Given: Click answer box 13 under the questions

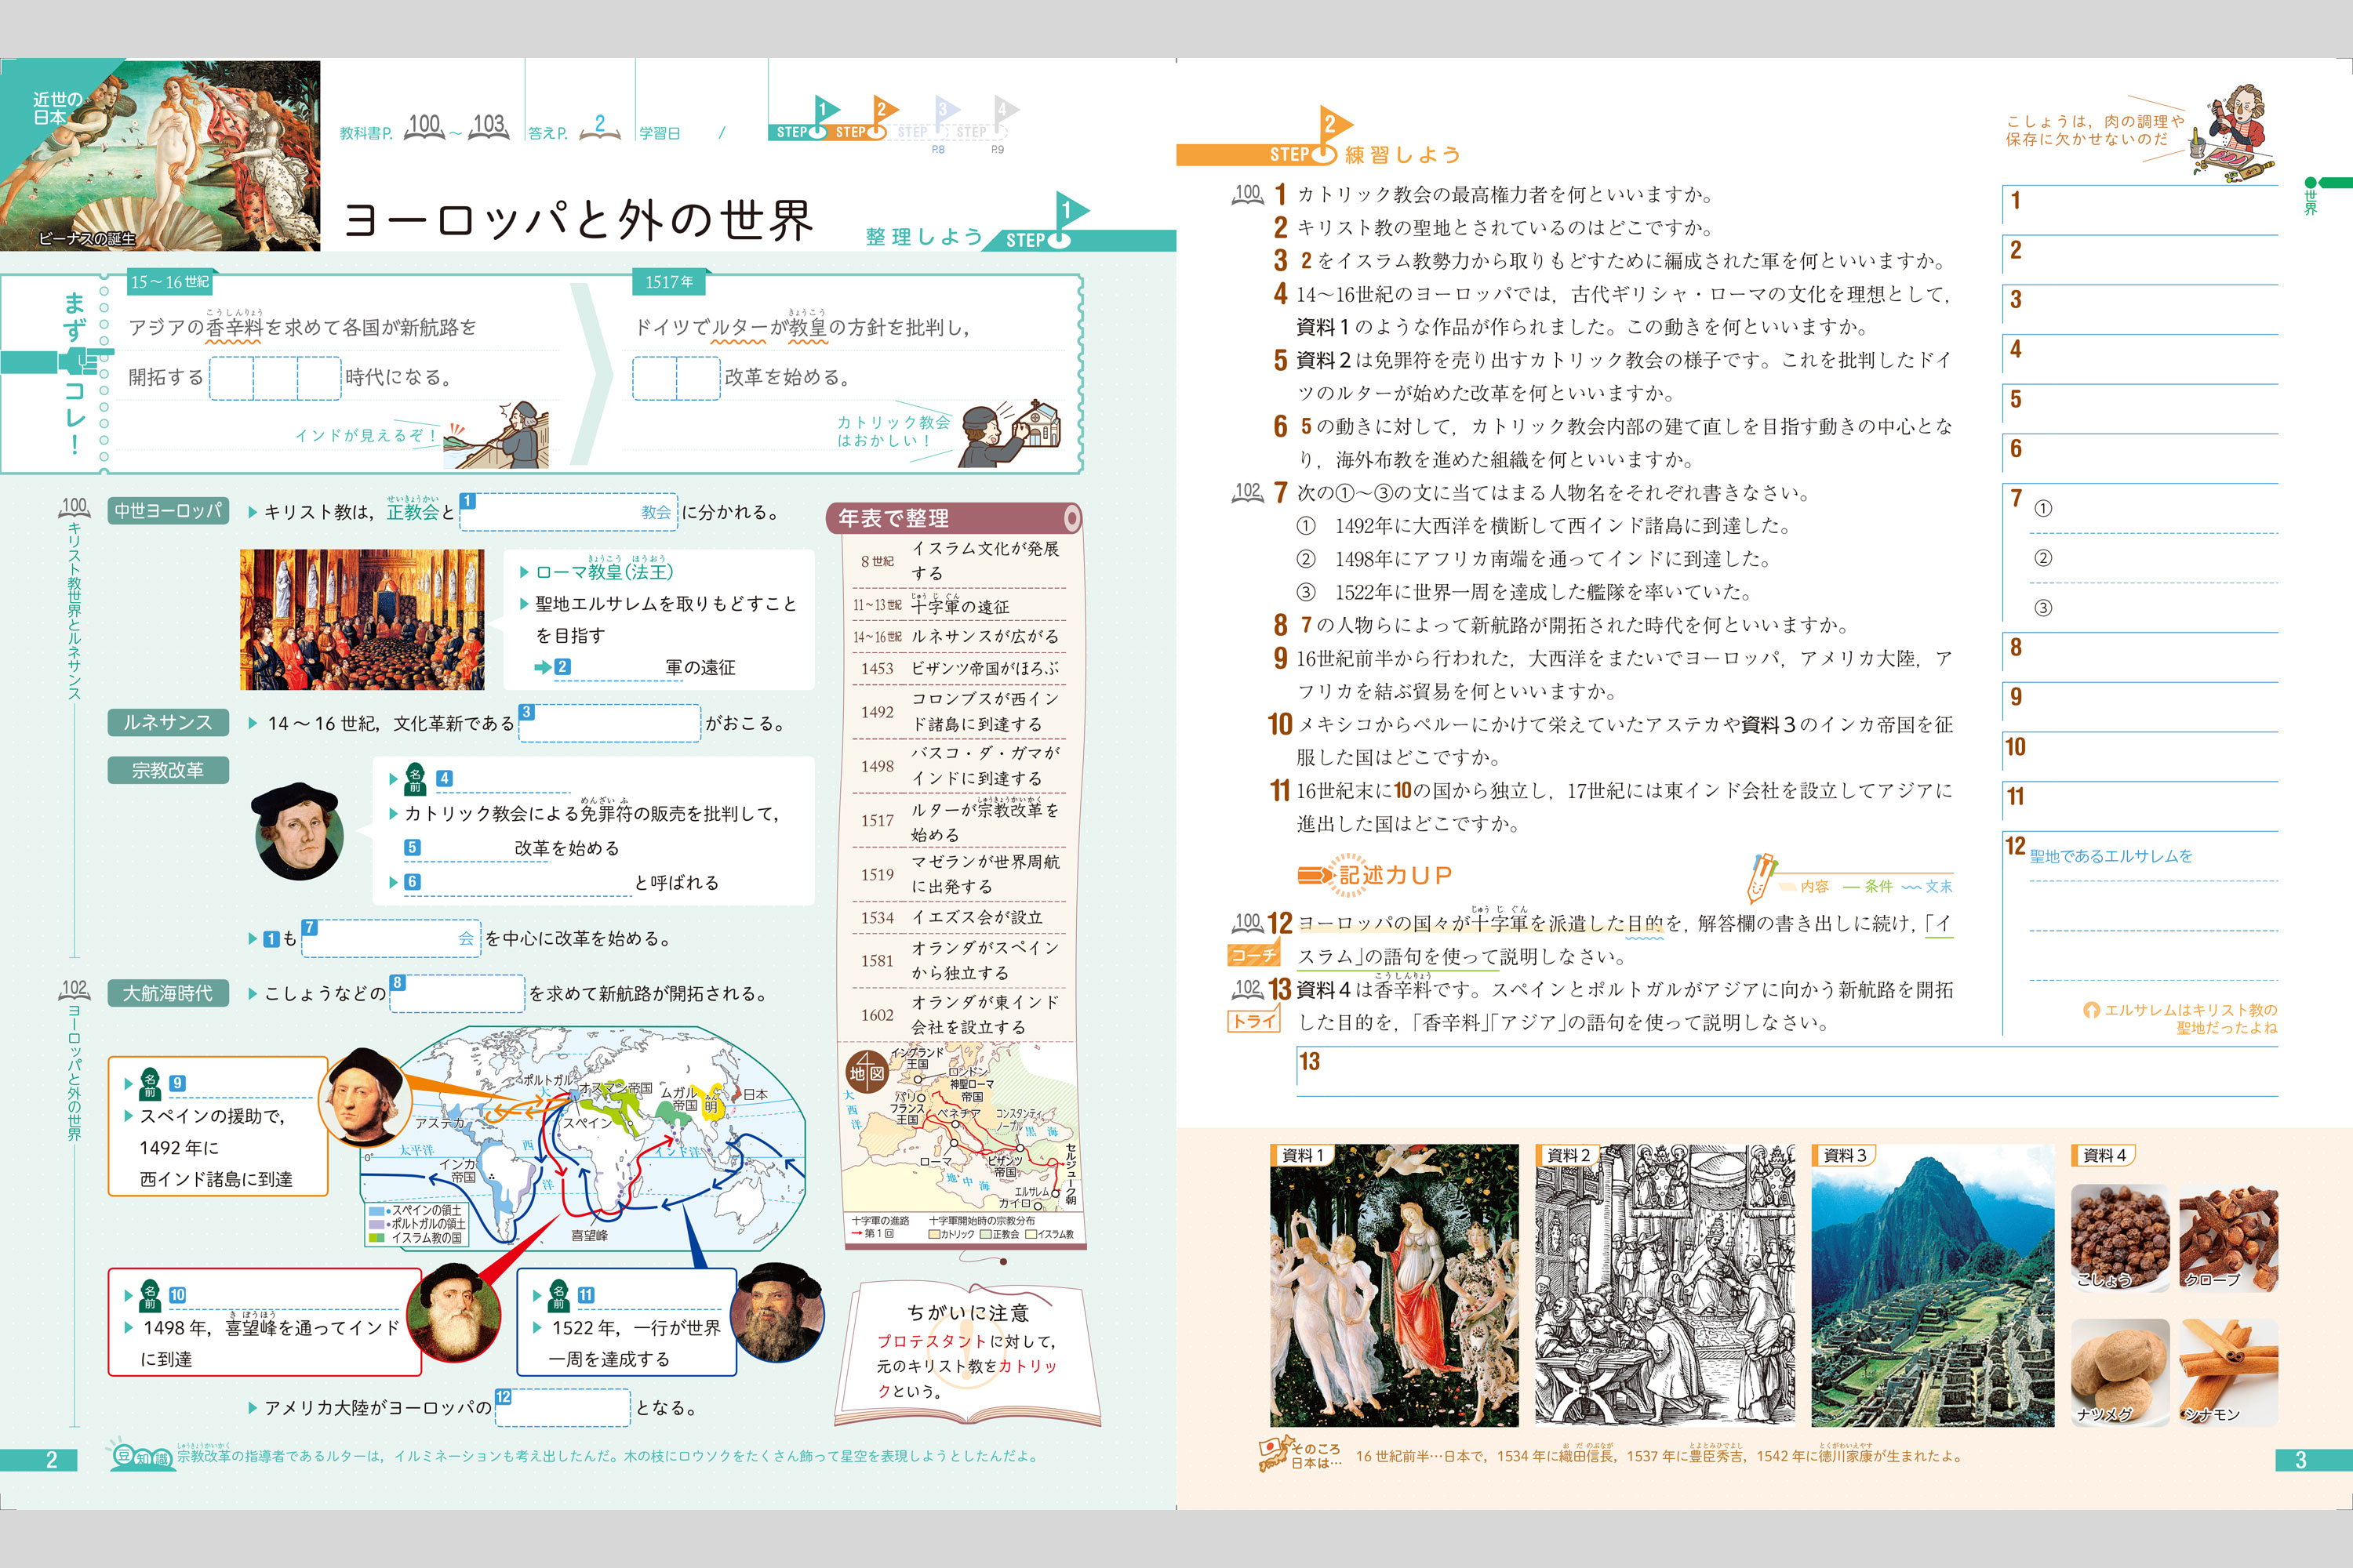Looking at the screenshot, I should click(1787, 1071).
